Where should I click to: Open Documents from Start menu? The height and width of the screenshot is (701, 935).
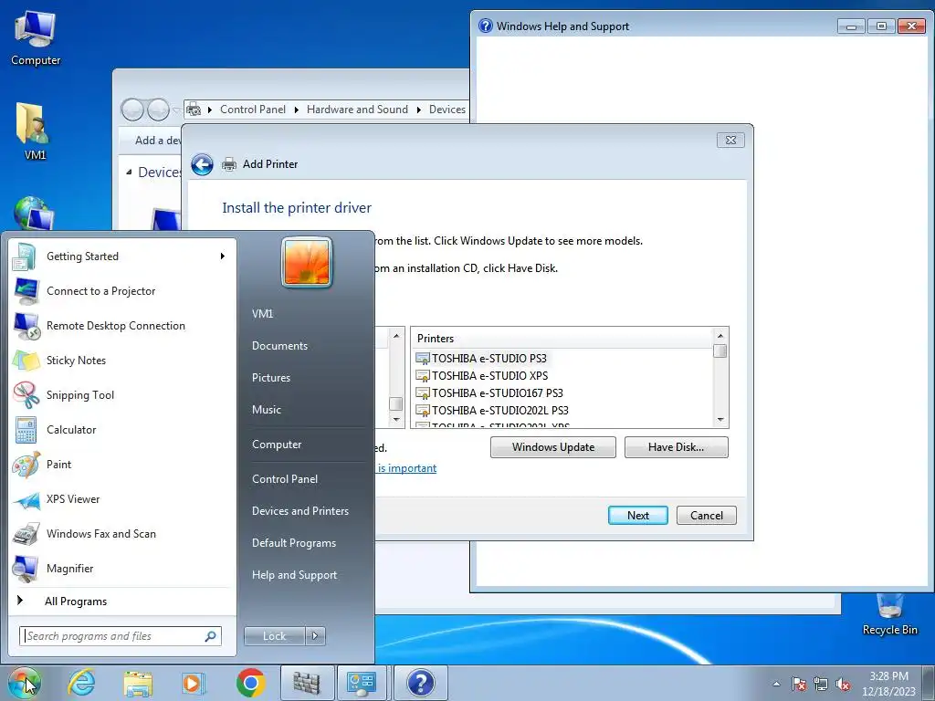279,346
